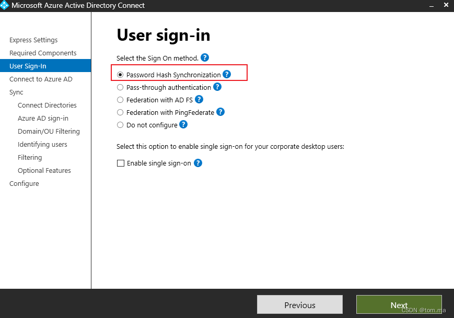This screenshot has height=318, width=454.
Task: Open Required Components step
Action: [x=43, y=53]
